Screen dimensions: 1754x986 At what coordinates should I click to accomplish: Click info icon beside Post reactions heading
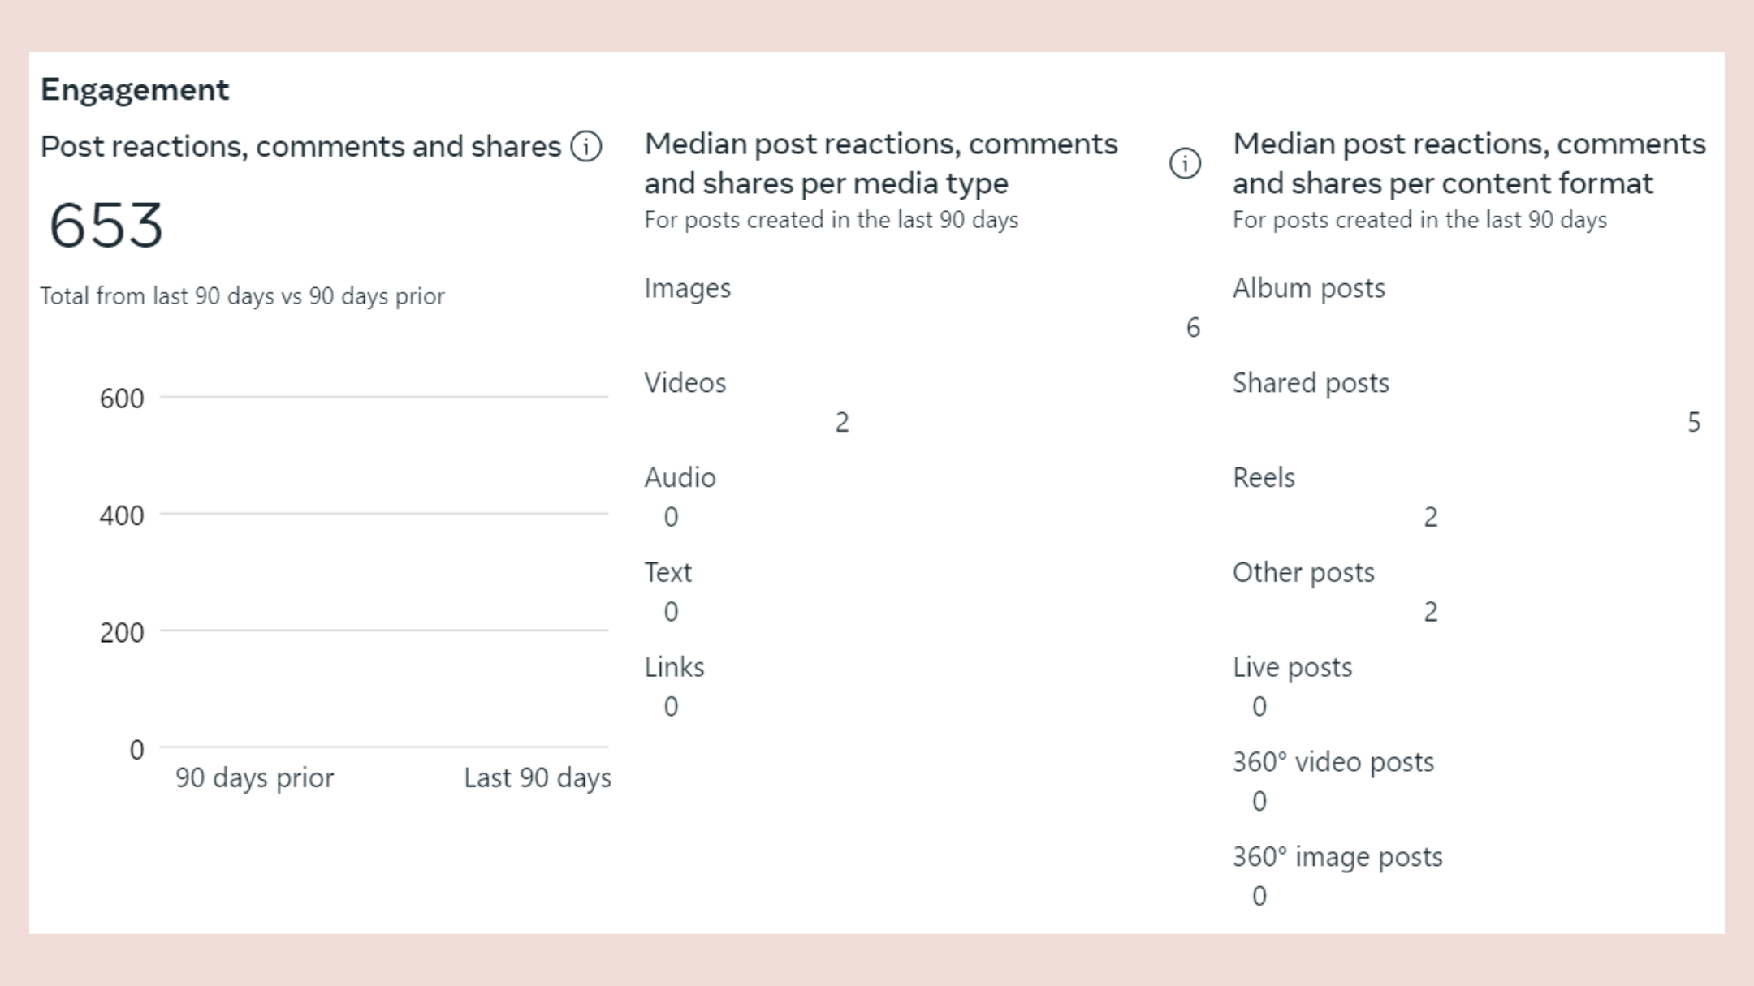click(x=585, y=147)
